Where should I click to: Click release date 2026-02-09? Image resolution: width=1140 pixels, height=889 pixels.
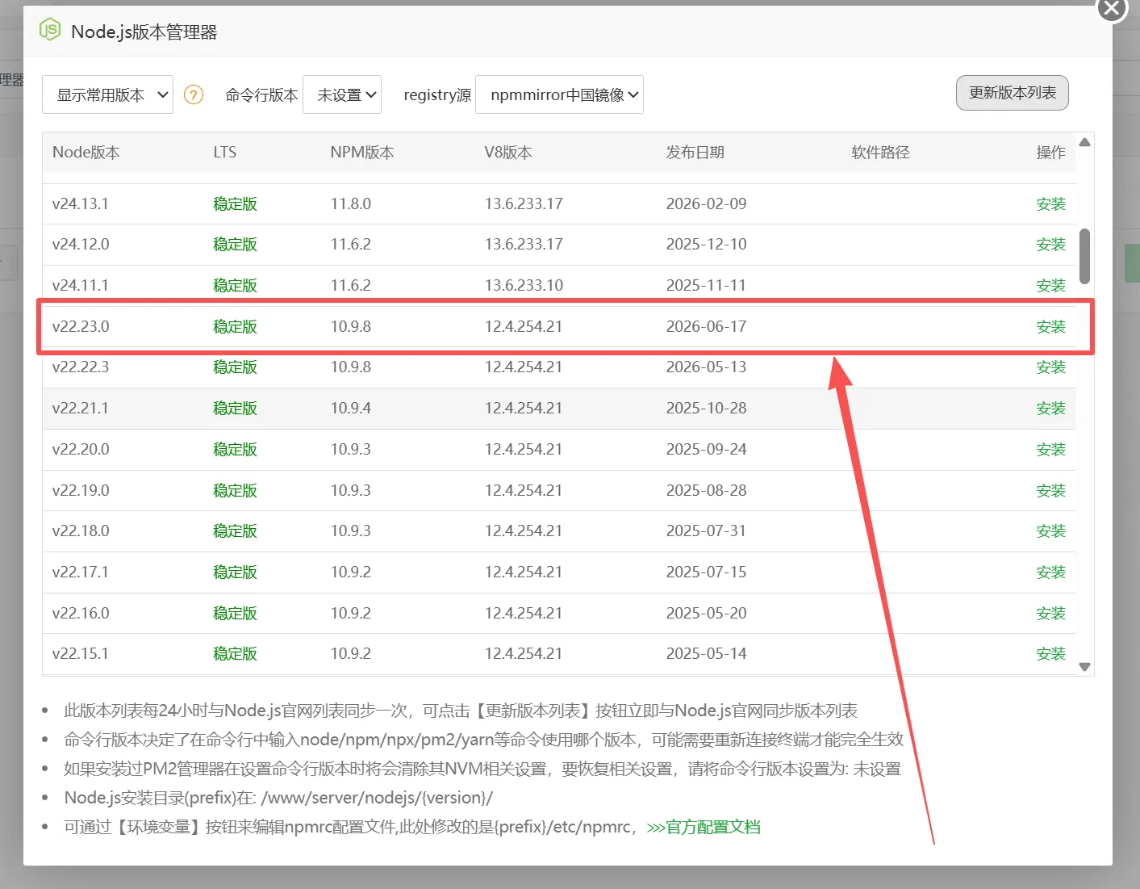[x=707, y=204]
